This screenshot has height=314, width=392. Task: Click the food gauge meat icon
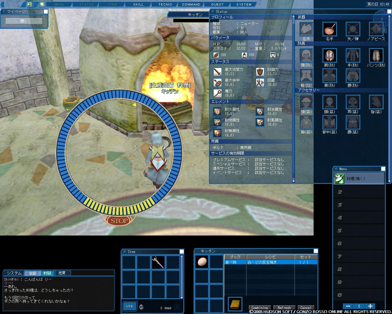[x=216, y=55]
